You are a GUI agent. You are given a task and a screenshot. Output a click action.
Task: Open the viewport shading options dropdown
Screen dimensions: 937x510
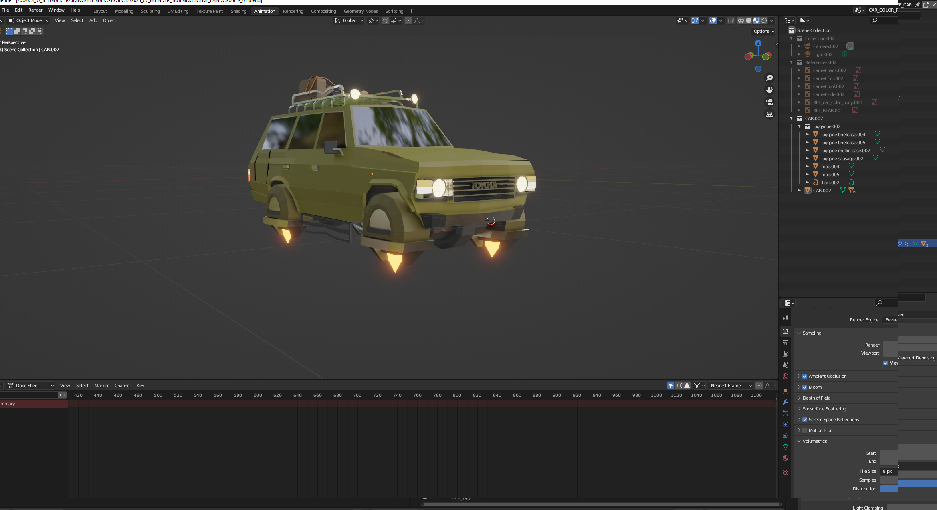click(772, 20)
